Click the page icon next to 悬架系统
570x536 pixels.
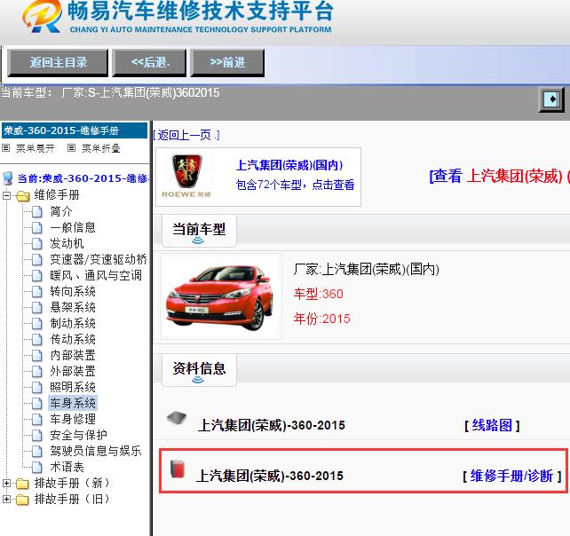(37, 307)
